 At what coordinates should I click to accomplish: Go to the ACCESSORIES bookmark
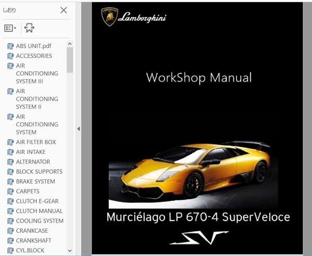[34, 56]
